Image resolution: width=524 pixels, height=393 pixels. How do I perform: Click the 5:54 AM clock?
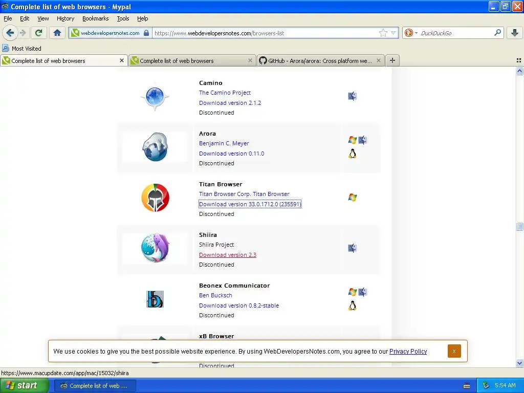(x=505, y=385)
